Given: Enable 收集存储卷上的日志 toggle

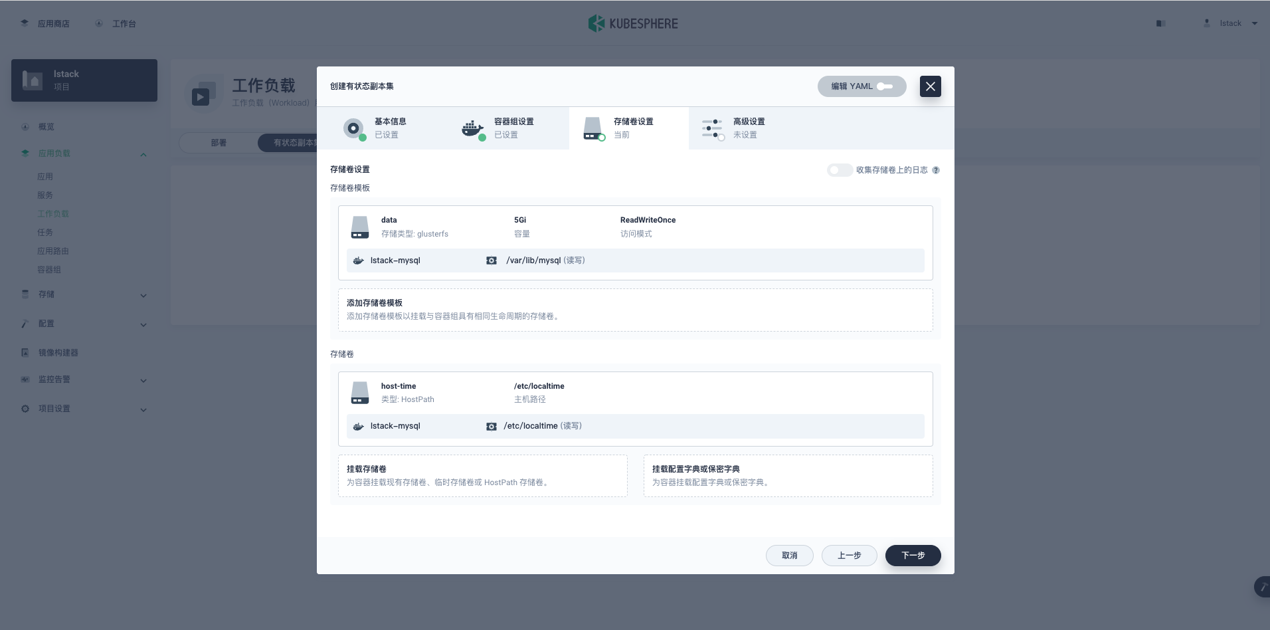Looking at the screenshot, I should pyautogui.click(x=840, y=170).
